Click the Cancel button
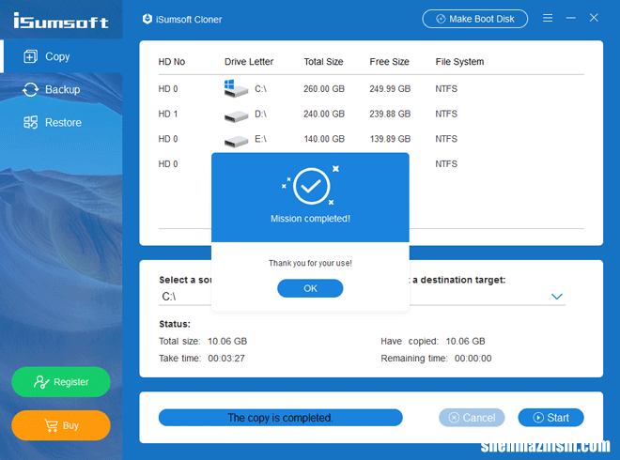 coord(472,418)
